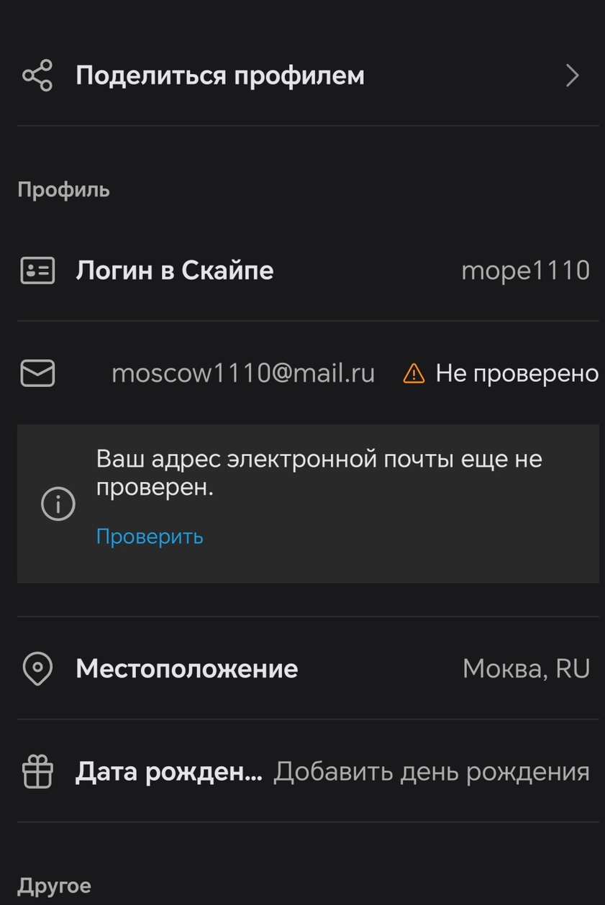Select the Дата рожден... label
The height and width of the screenshot is (905, 605).
coord(169,772)
